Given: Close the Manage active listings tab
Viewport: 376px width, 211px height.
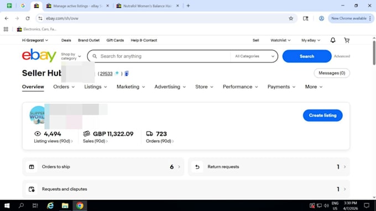Looking at the screenshot, I should [x=108, y=6].
